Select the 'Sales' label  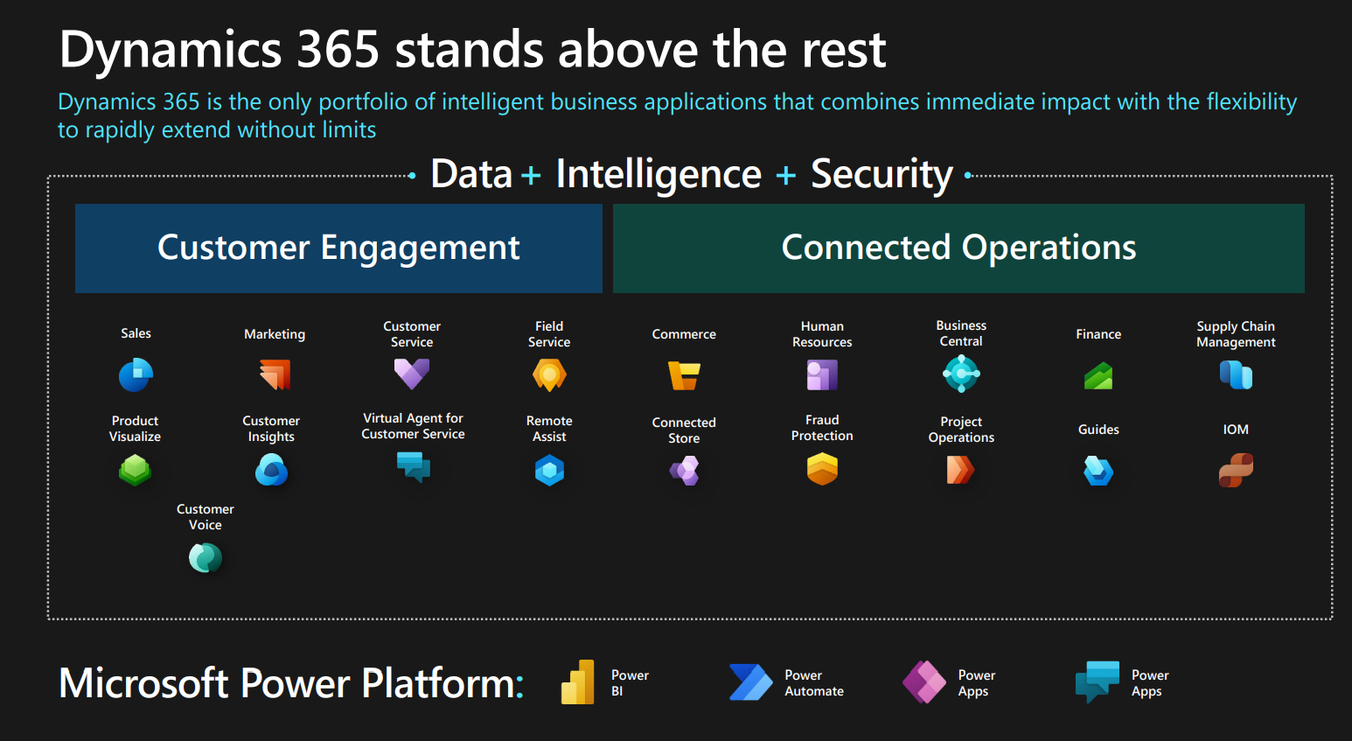click(x=136, y=333)
